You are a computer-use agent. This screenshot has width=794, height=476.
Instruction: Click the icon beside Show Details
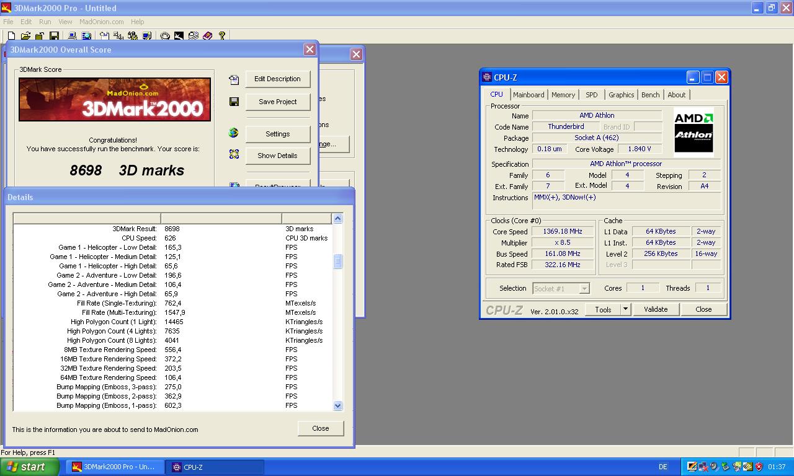click(234, 154)
